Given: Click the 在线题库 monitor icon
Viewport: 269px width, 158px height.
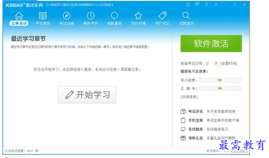Looking at the screenshot, I should pos(183,129).
